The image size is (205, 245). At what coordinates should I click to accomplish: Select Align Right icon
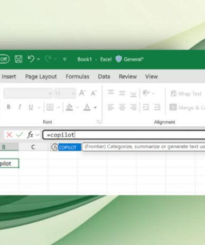tap(133, 107)
